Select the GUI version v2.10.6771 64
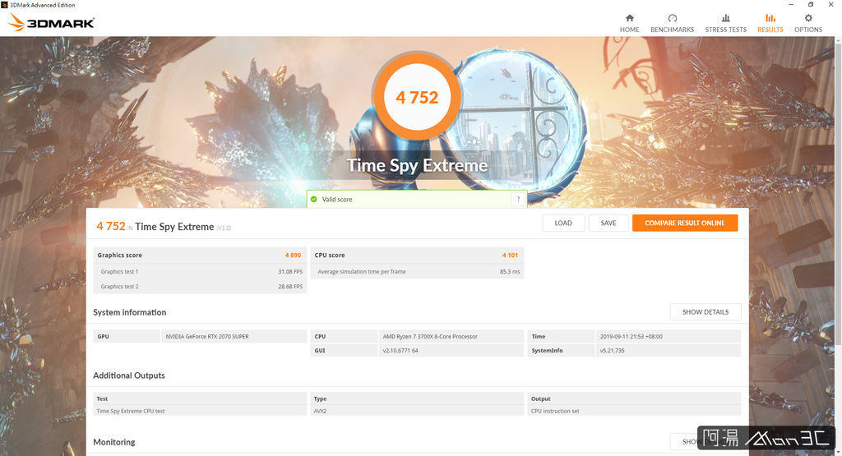 [x=400, y=350]
